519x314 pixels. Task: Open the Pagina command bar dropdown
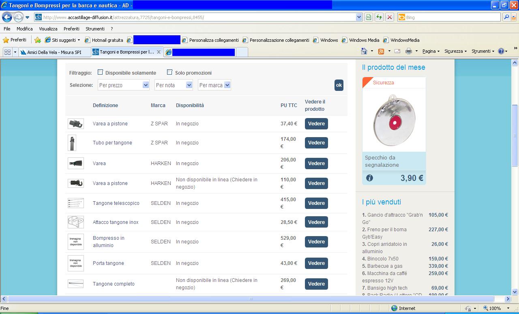[431, 51]
